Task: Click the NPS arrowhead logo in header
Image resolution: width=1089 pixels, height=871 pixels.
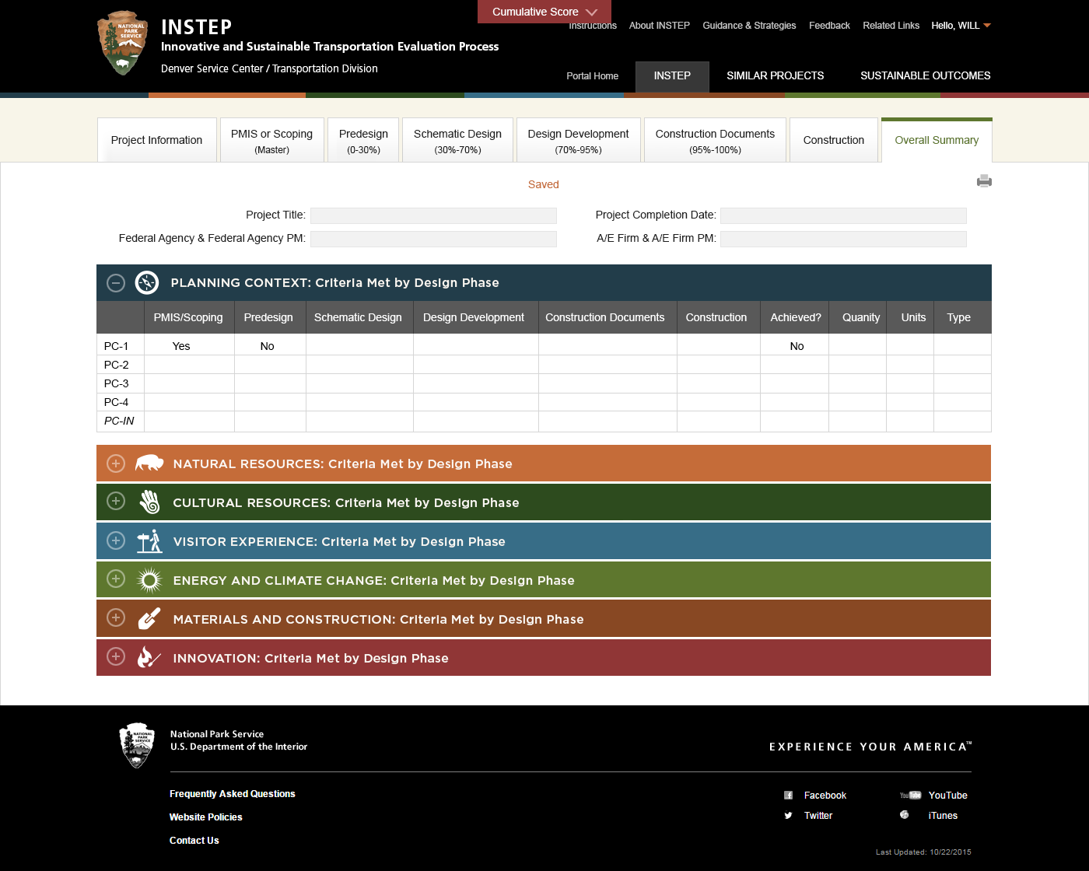Action: click(x=123, y=44)
